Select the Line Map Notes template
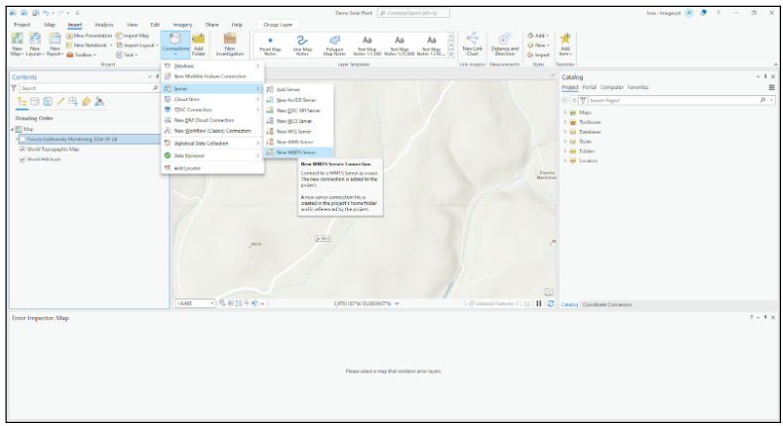 tap(302, 45)
